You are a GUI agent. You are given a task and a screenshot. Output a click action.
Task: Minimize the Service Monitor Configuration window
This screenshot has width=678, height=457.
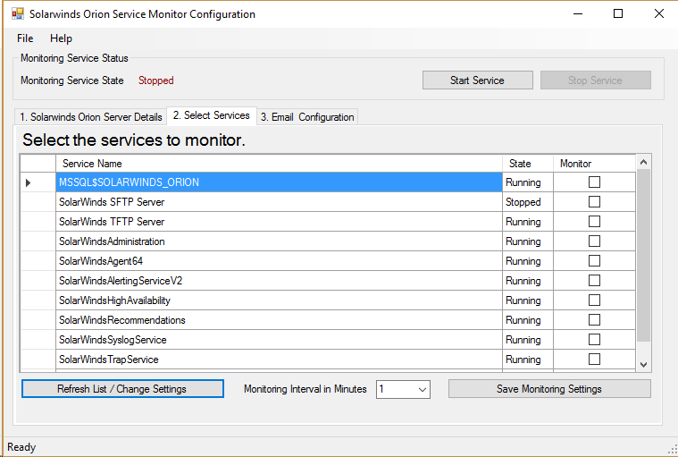coord(578,13)
